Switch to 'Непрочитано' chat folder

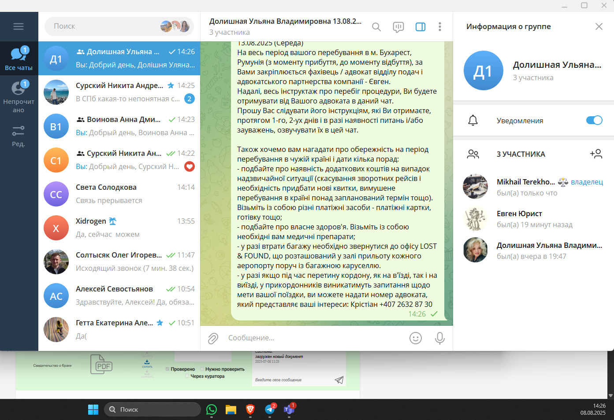[19, 96]
